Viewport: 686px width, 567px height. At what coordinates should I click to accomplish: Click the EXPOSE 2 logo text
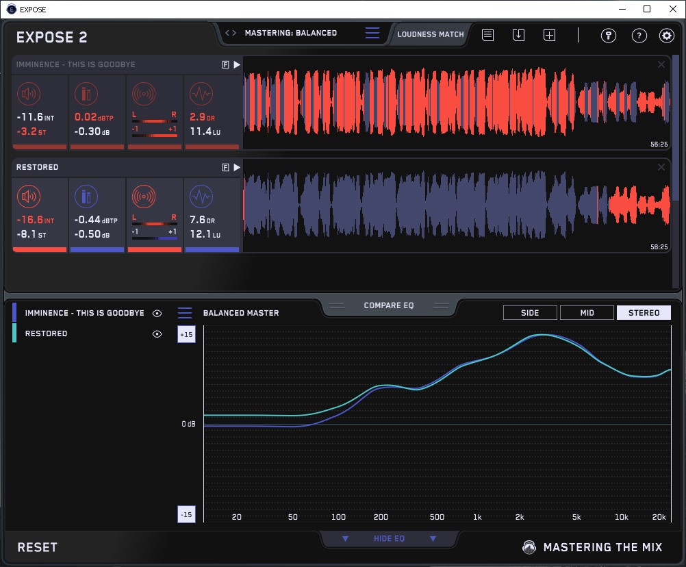[x=51, y=37]
